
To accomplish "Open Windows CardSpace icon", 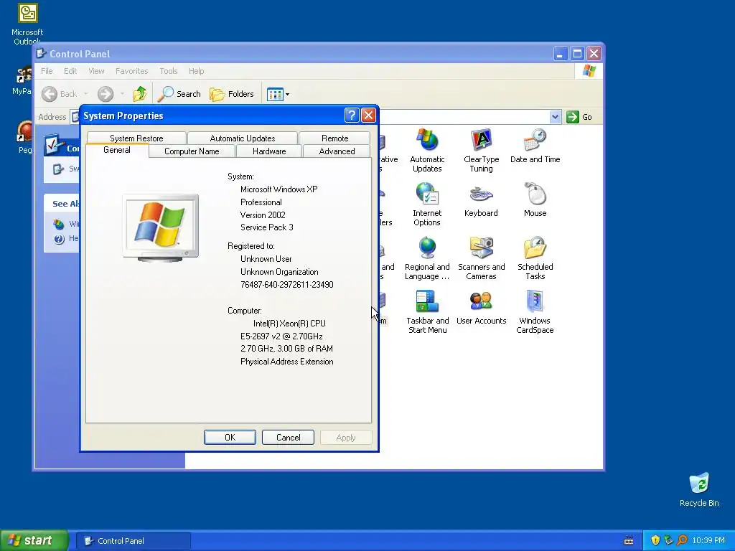I will pos(535,311).
